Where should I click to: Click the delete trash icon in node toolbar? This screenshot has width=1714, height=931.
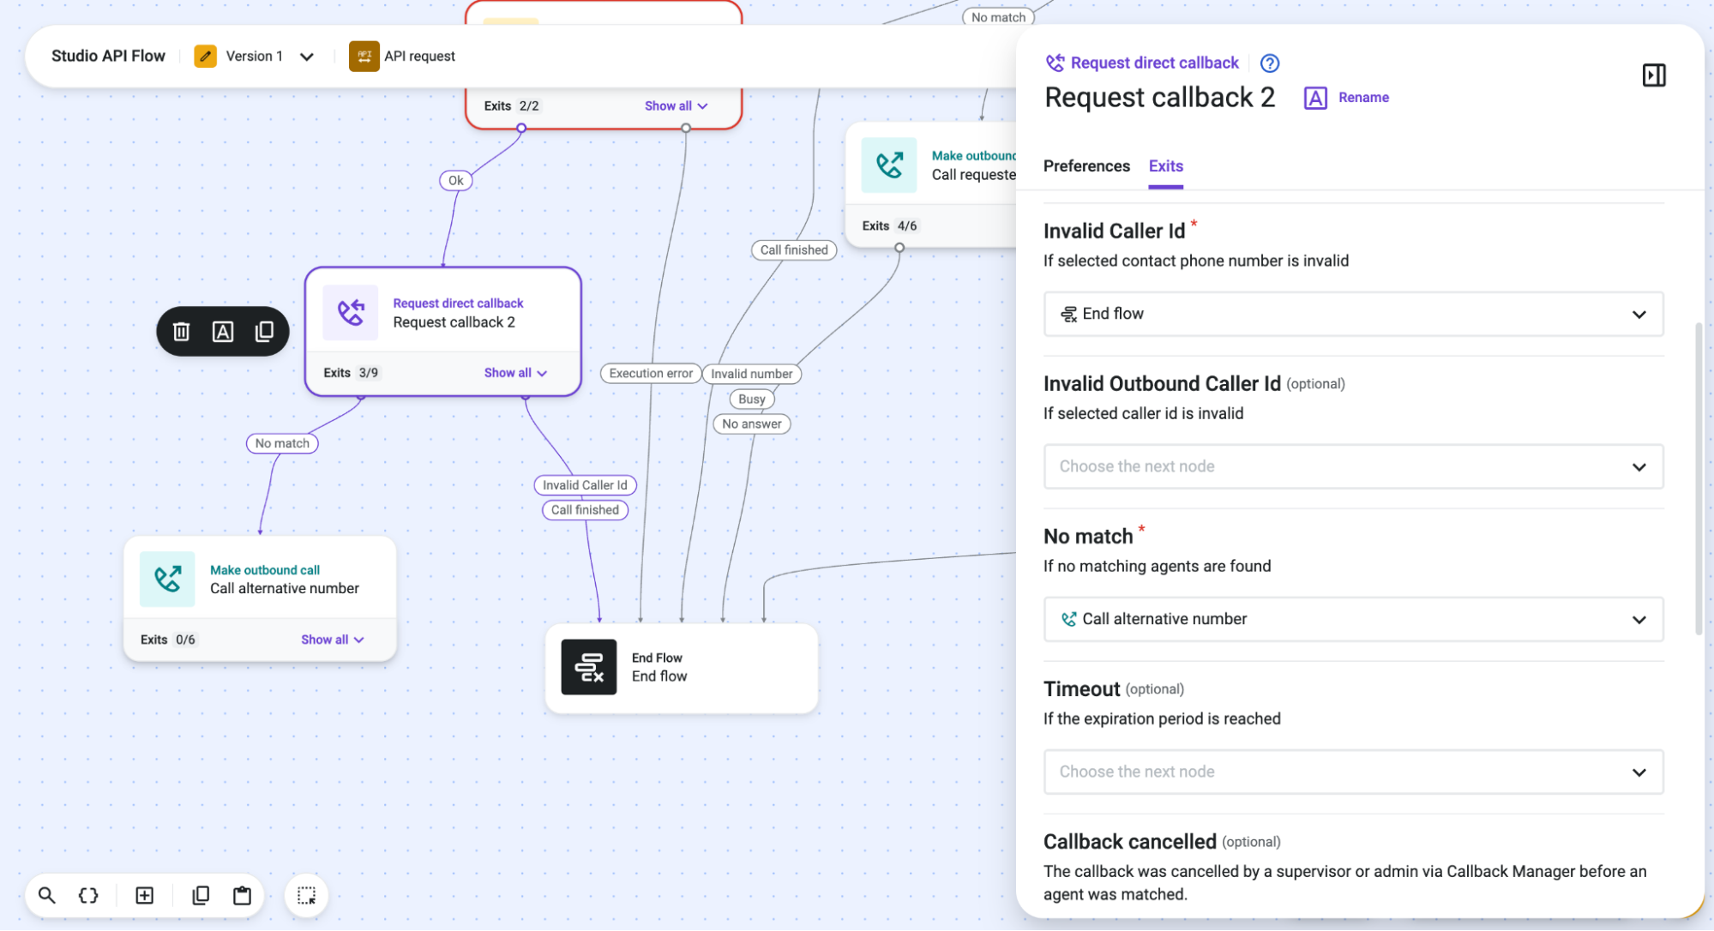pyautogui.click(x=181, y=332)
